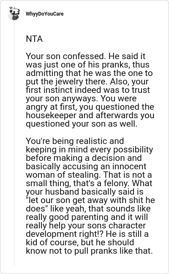This screenshot has height=274, width=169.
Task: Click the line 'know not to pull pranks like that.'
Action: click(90, 251)
